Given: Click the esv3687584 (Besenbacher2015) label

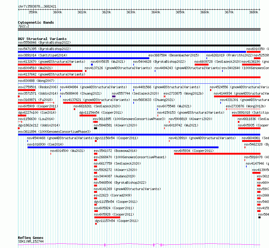Looking at the screenshot, I should [x=174, y=55].
